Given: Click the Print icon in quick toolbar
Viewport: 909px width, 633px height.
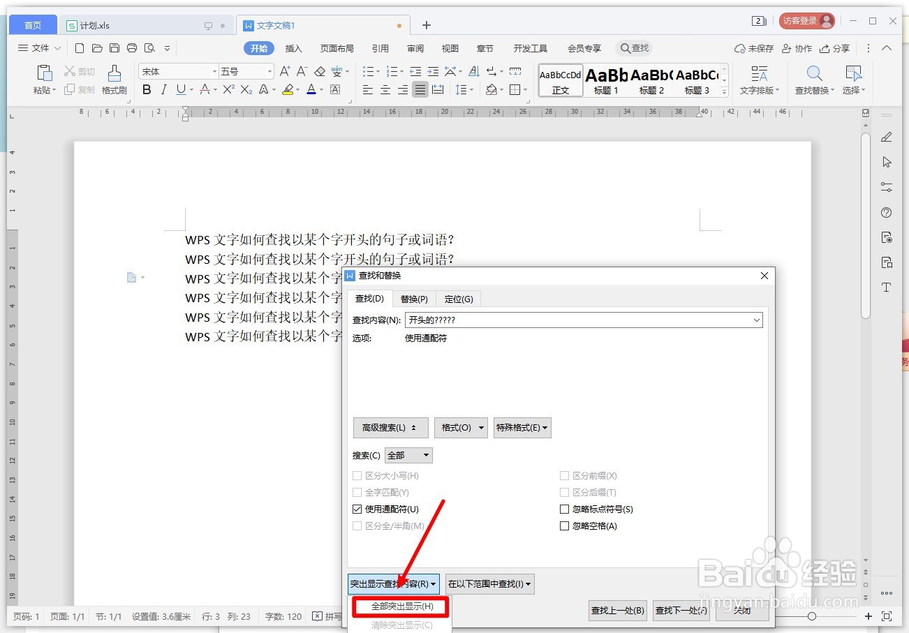Looking at the screenshot, I should 132,48.
